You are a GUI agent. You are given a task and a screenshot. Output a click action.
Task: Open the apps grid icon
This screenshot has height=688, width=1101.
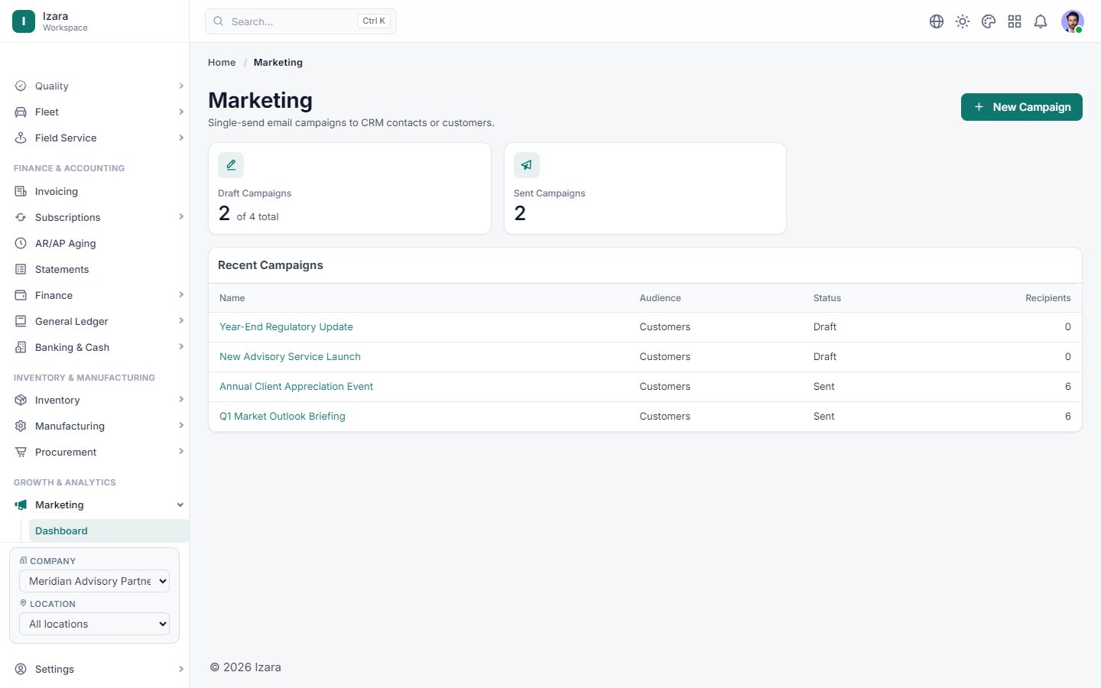(1015, 21)
